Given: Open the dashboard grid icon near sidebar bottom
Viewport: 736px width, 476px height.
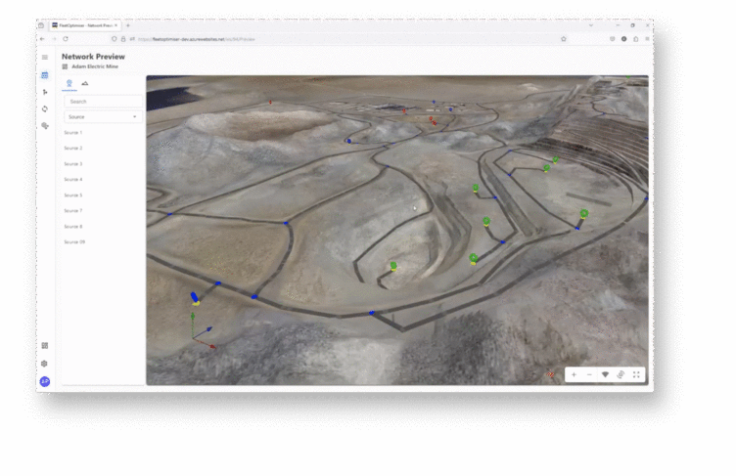Looking at the screenshot, I should tap(45, 346).
